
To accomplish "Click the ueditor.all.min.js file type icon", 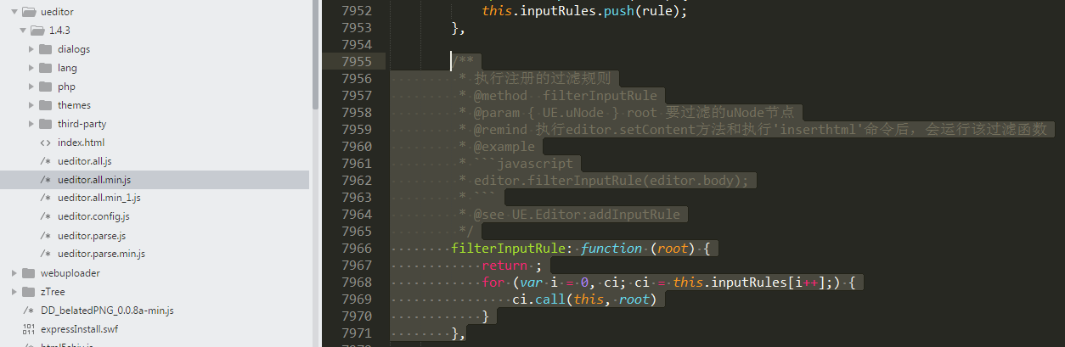I will click(x=45, y=180).
